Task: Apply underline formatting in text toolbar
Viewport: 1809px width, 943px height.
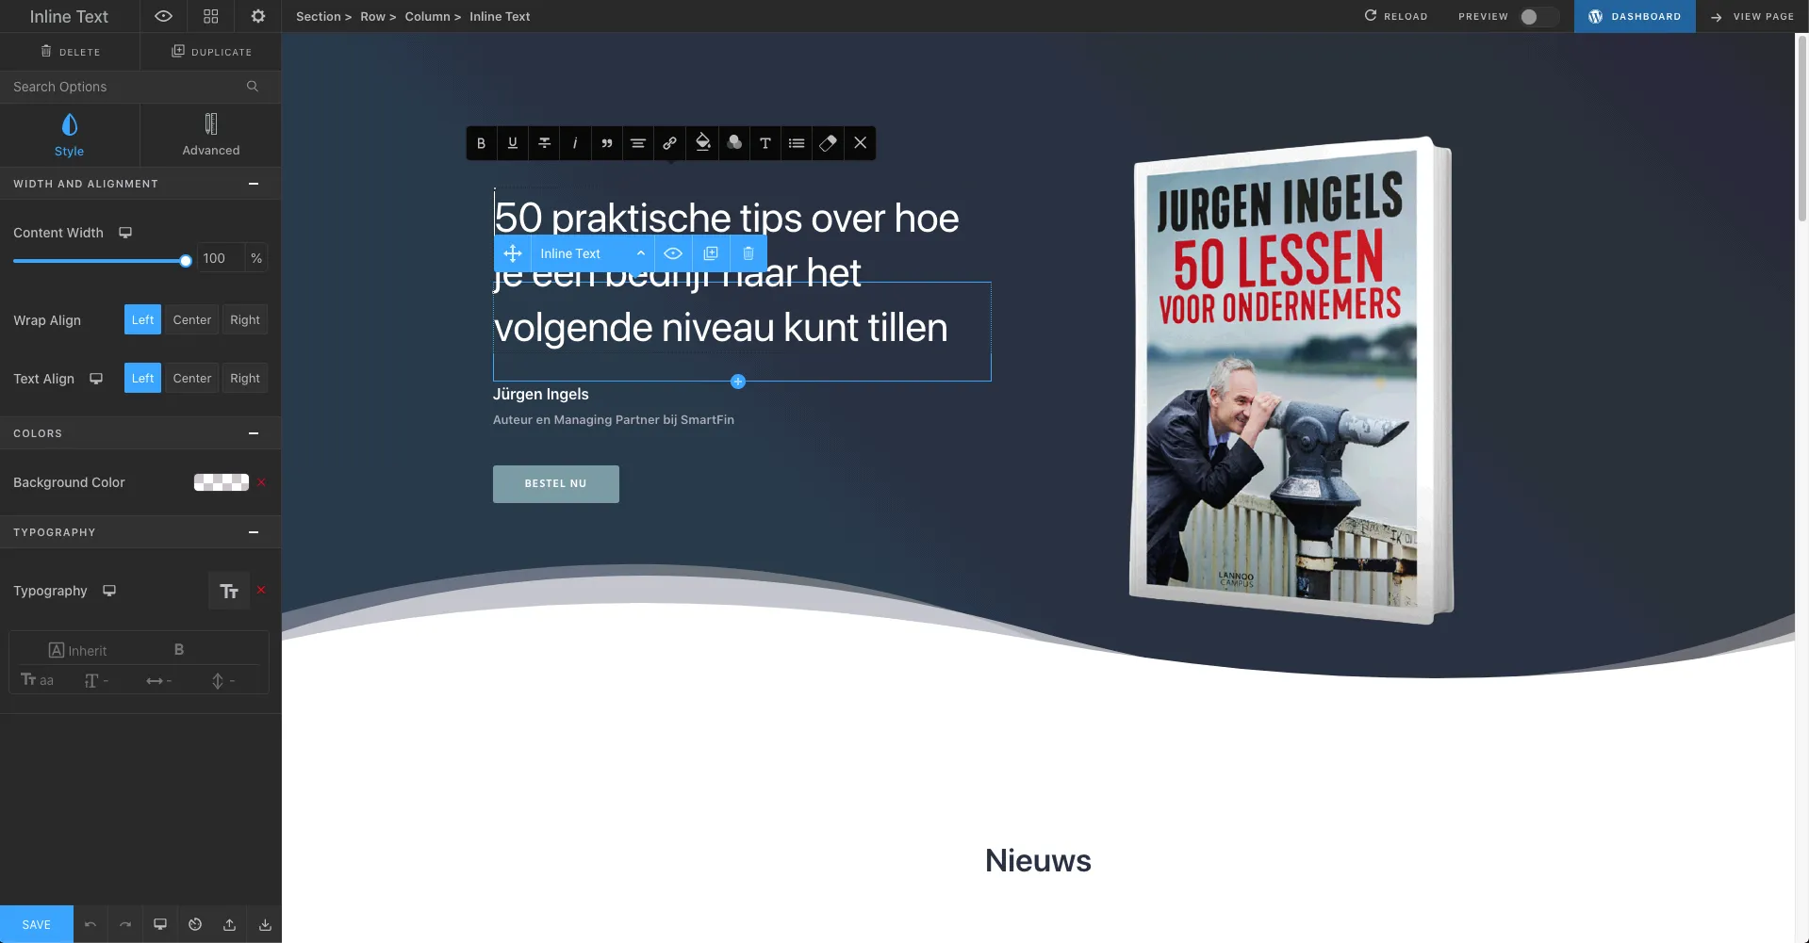Action: click(x=513, y=143)
